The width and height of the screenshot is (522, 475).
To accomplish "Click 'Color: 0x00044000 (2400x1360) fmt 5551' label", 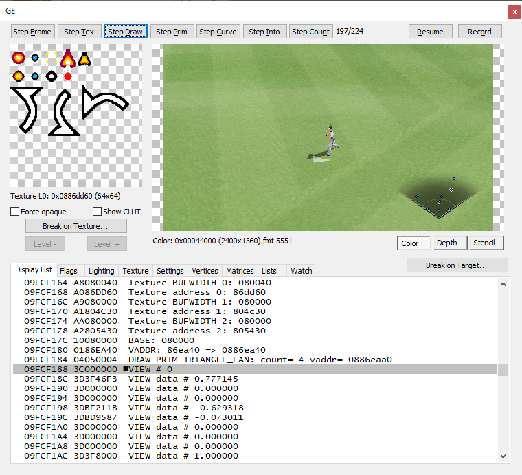I will click(x=223, y=241).
